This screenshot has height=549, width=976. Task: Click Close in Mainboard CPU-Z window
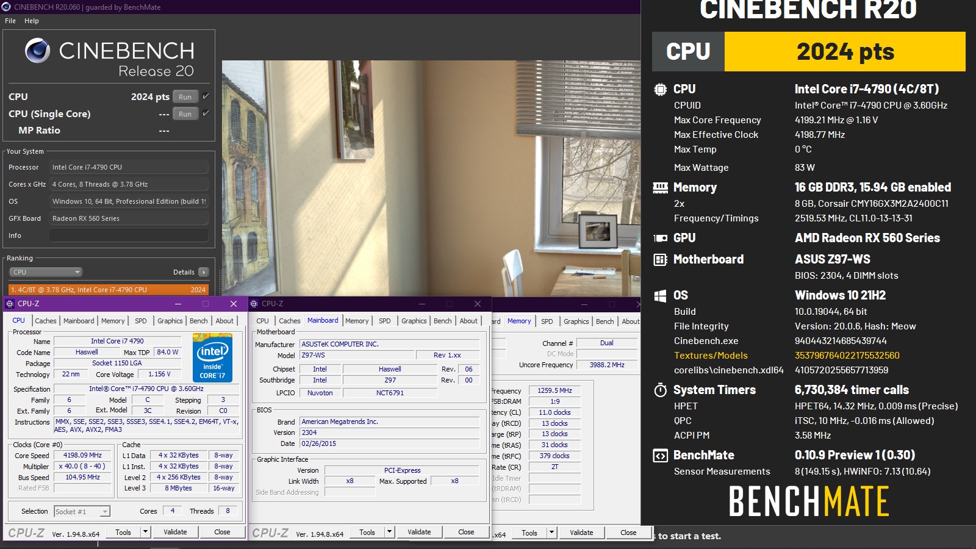[x=466, y=532]
